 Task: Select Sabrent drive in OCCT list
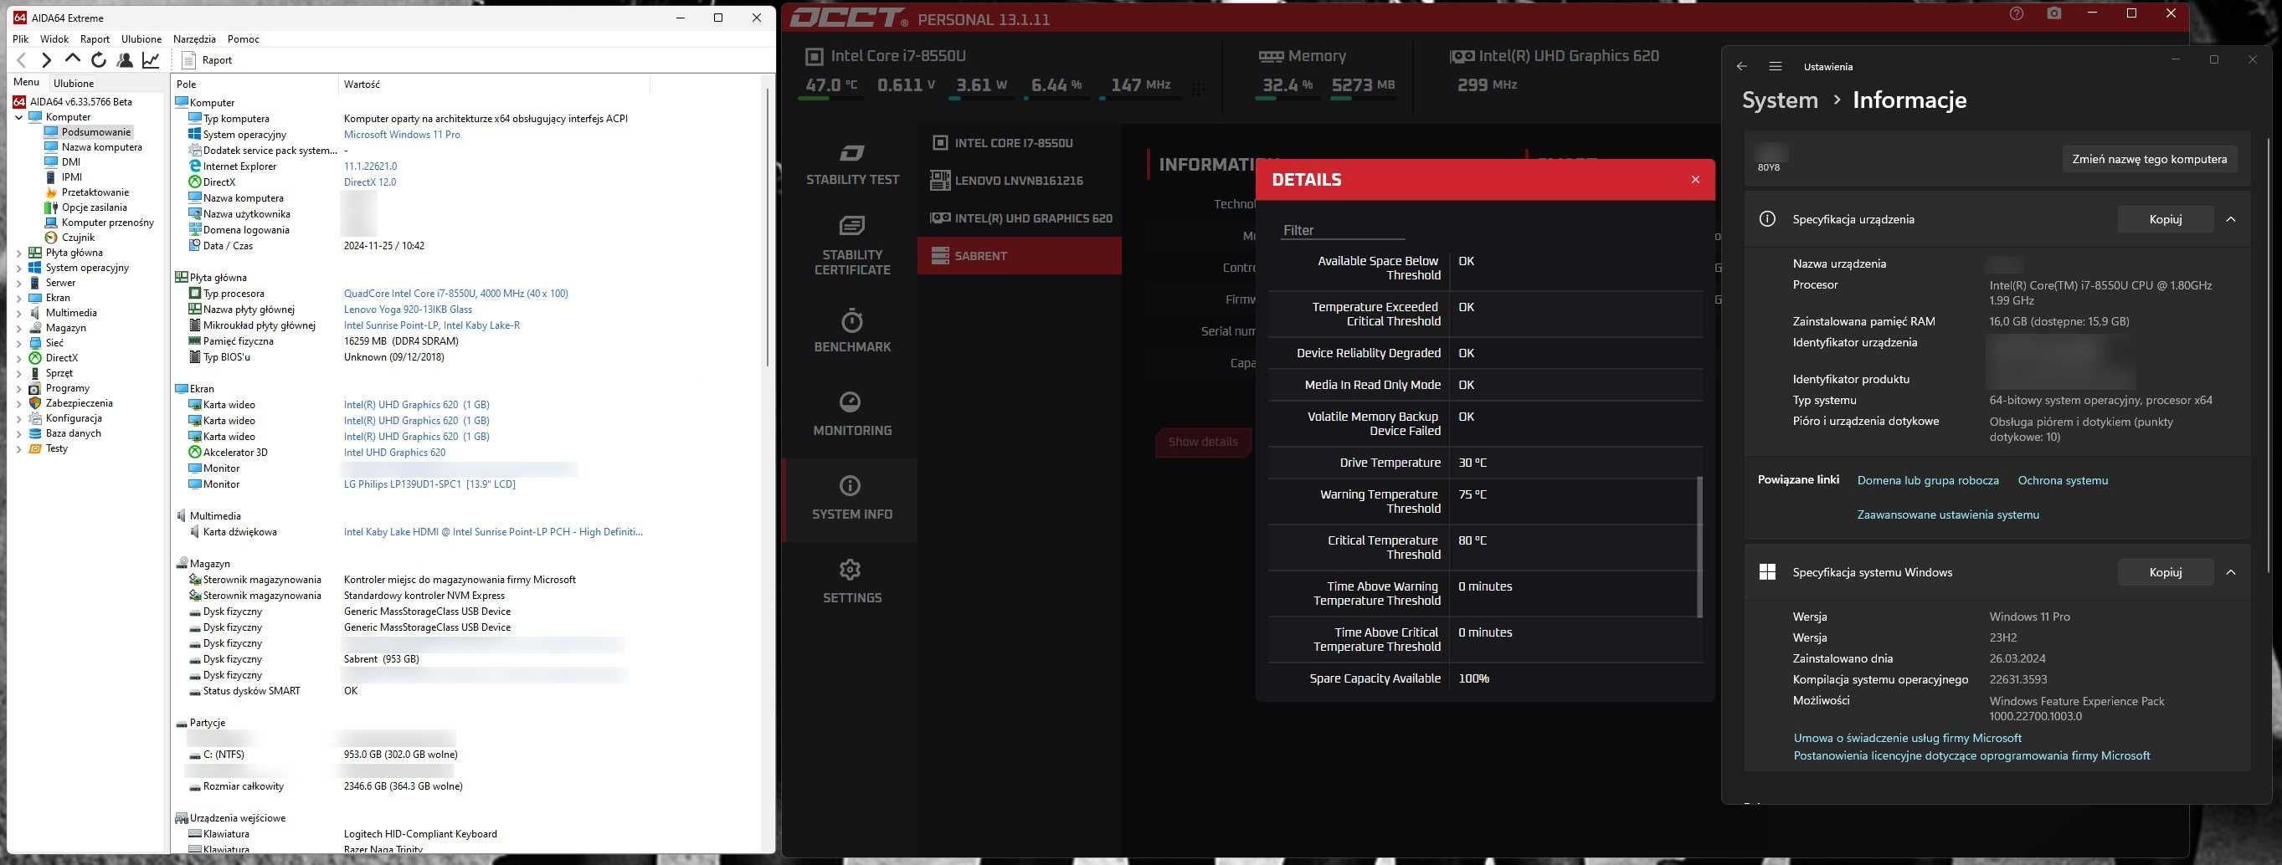click(1019, 256)
